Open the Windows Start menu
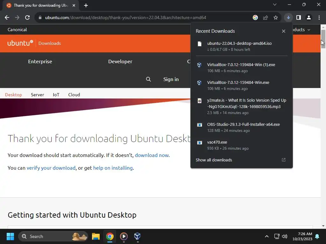 pos(10,236)
